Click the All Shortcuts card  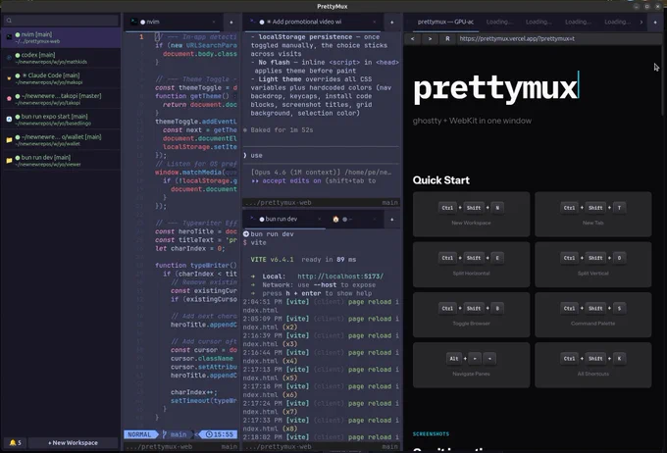point(593,365)
